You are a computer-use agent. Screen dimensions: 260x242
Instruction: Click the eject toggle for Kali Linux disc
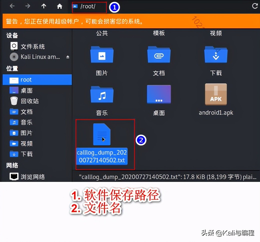pyautogui.click(x=68, y=57)
